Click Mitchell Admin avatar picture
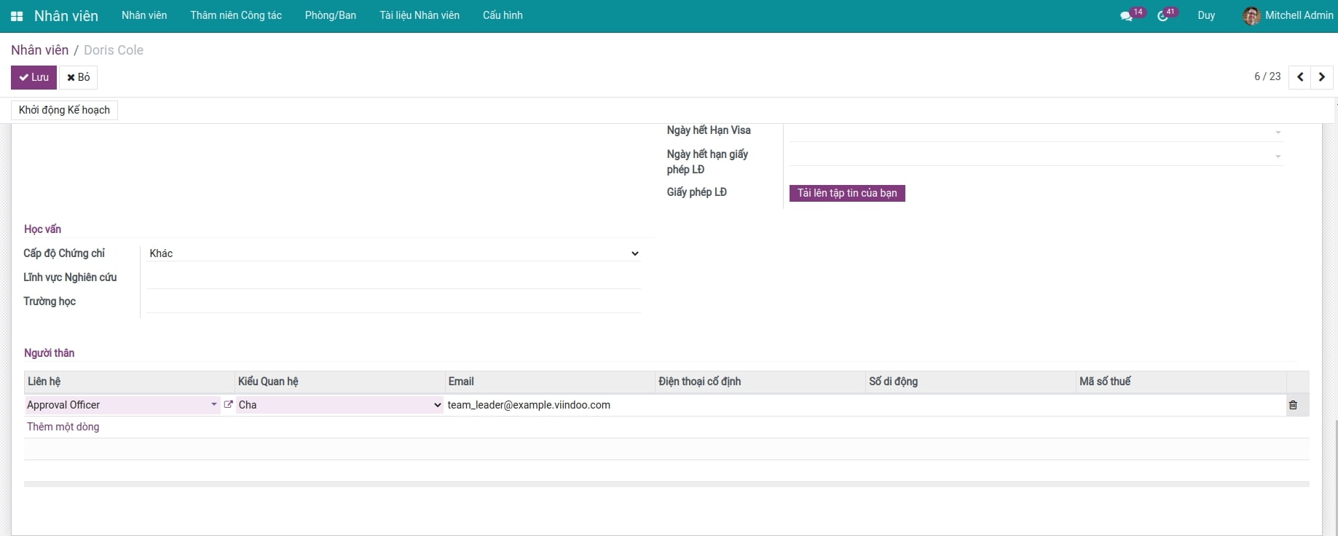 click(1251, 16)
